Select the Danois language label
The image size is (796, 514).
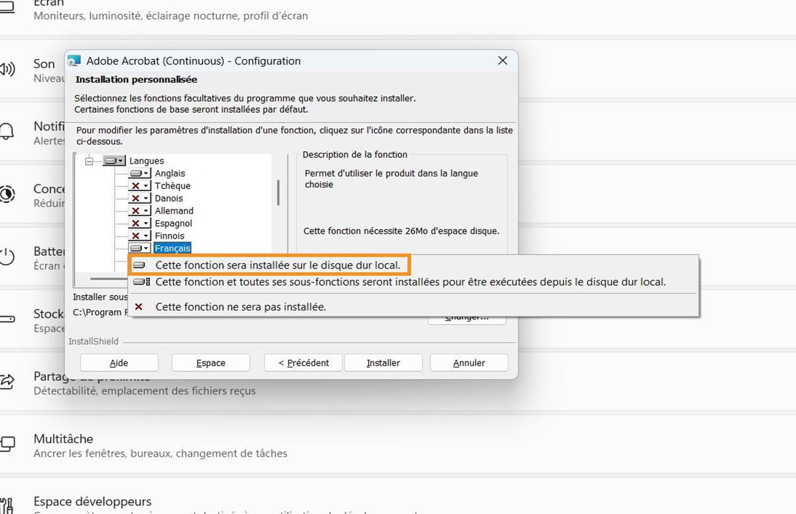point(168,198)
